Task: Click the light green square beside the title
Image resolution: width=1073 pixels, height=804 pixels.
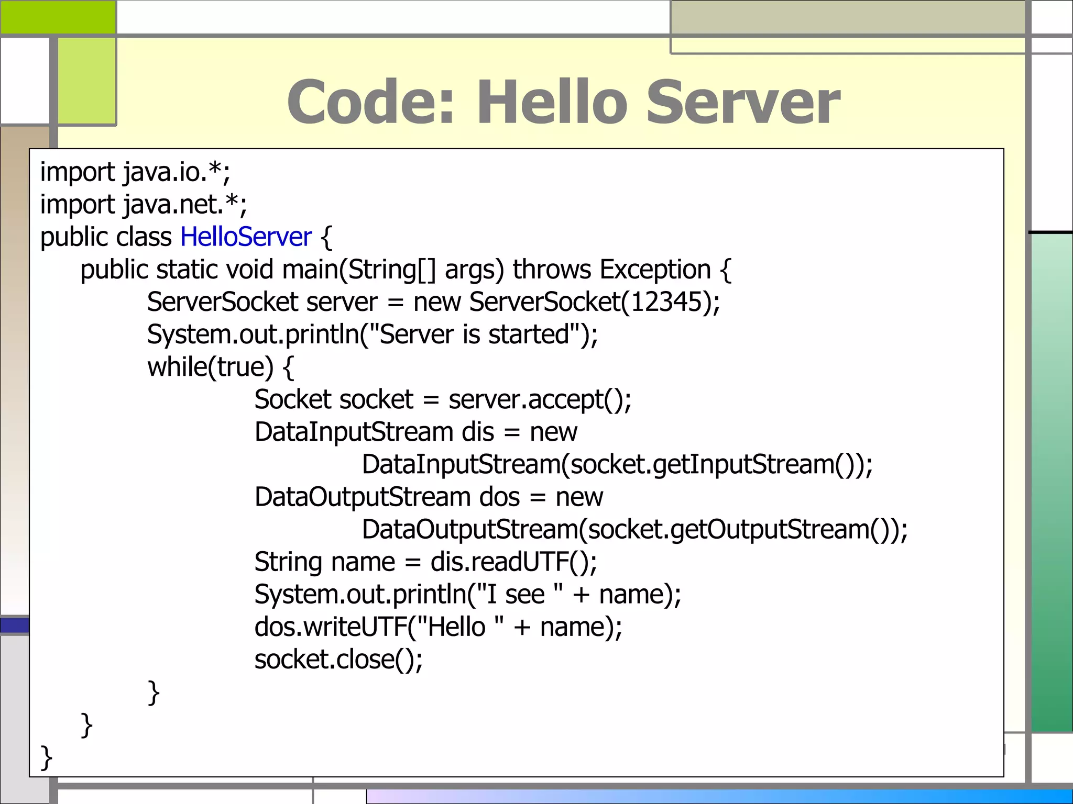Action: 86,81
